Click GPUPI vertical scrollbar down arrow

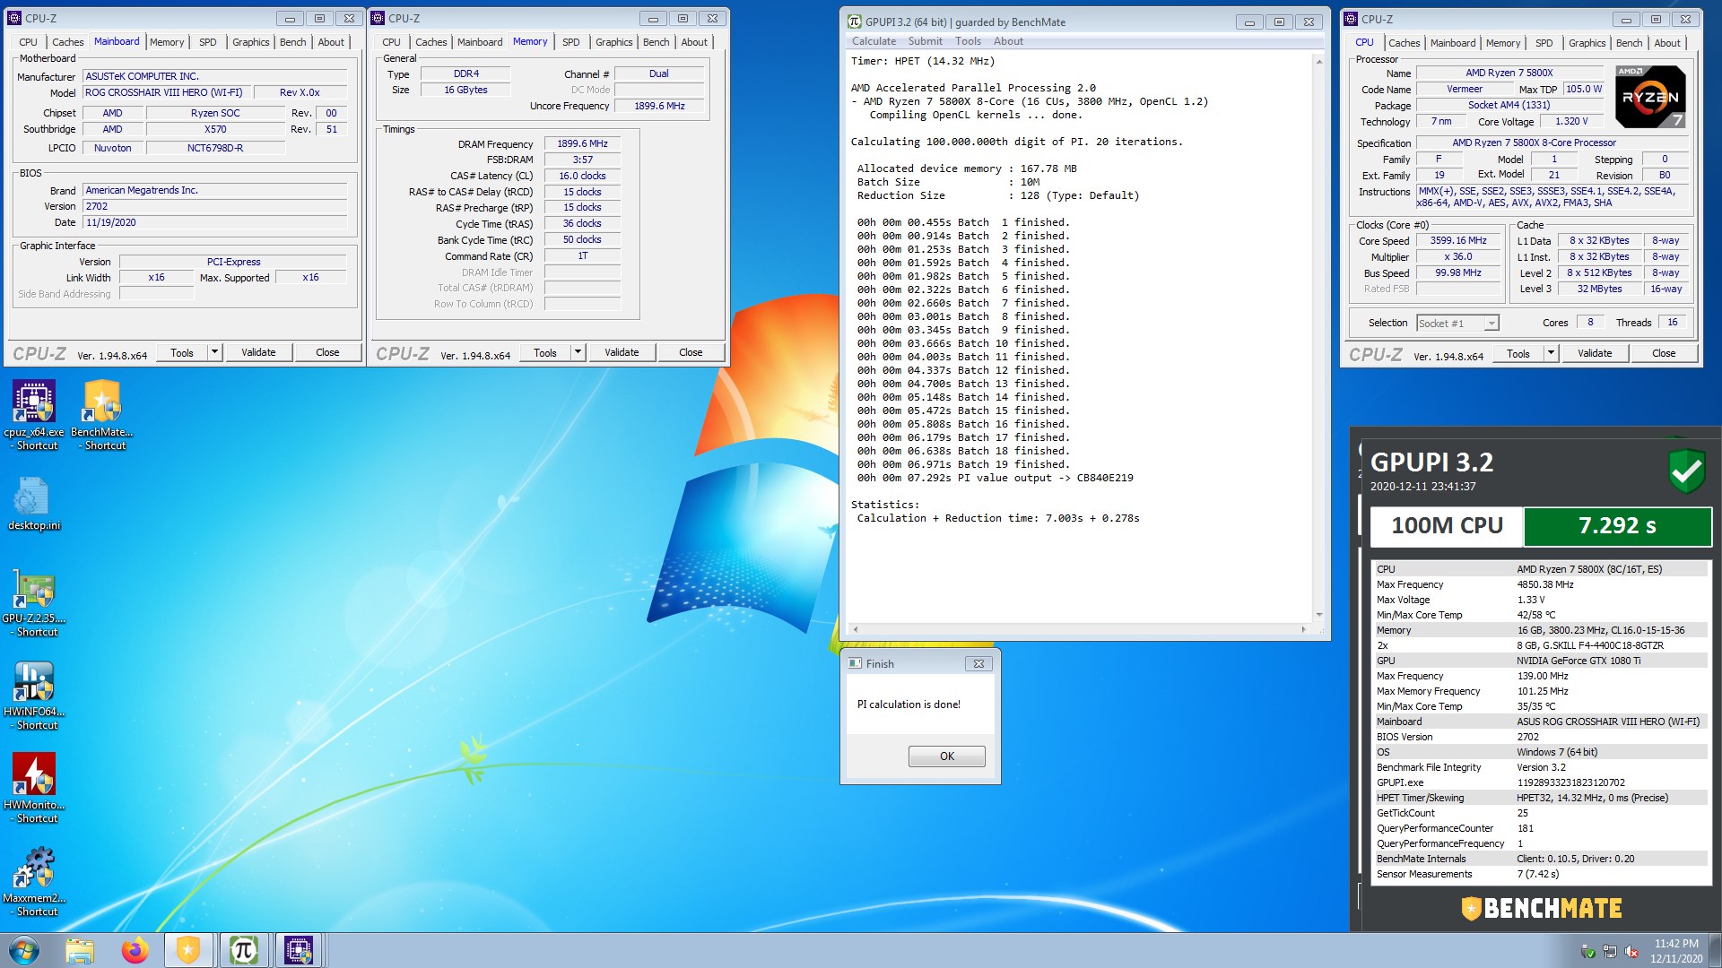coord(1318,615)
